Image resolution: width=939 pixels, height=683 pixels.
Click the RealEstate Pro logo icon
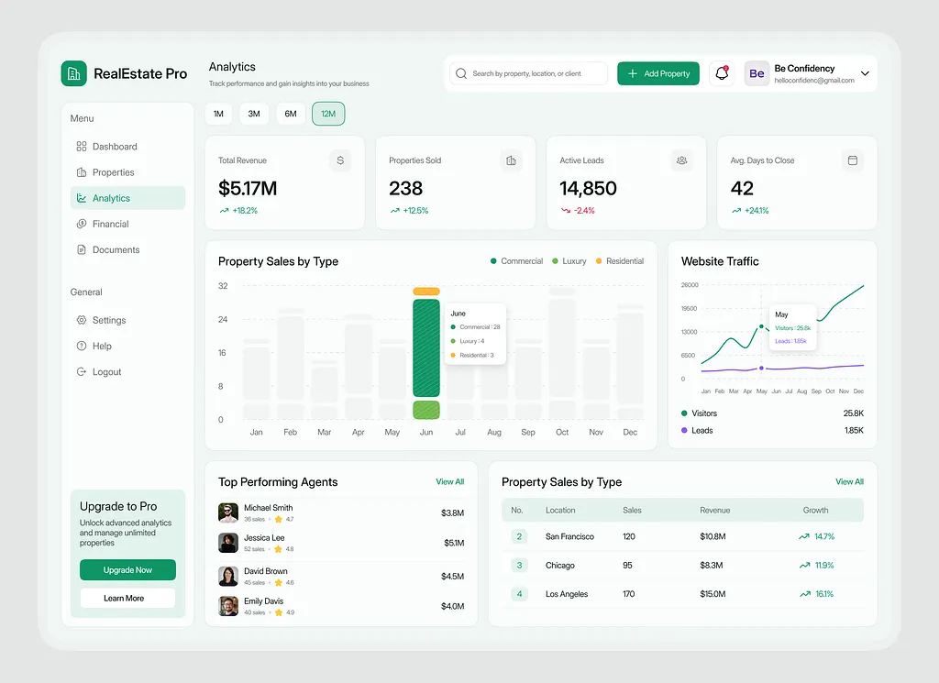point(73,73)
